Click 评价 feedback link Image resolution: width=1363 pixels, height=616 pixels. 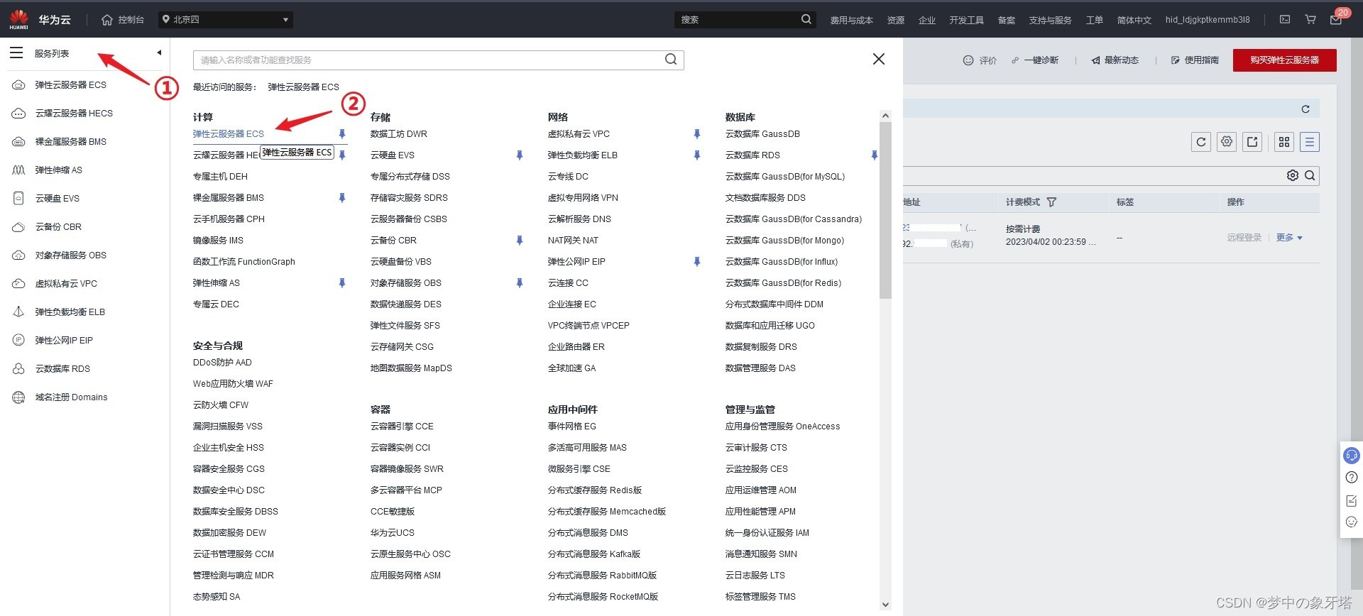(980, 60)
